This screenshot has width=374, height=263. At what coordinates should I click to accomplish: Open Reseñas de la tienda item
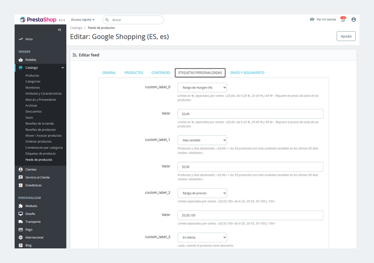coord(40,124)
